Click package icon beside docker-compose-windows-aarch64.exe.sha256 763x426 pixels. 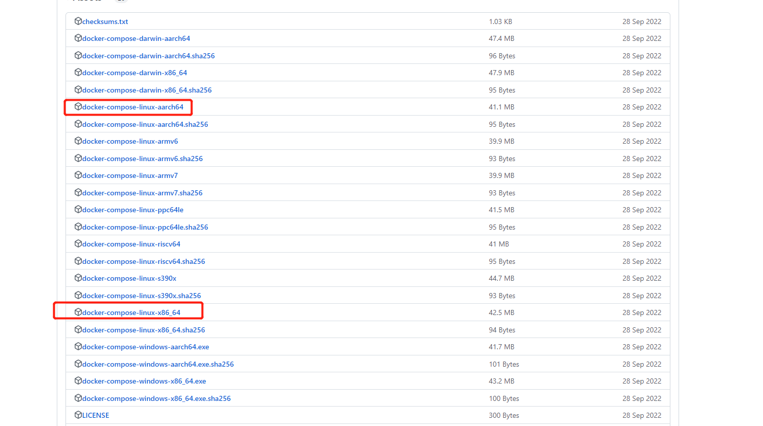78,364
